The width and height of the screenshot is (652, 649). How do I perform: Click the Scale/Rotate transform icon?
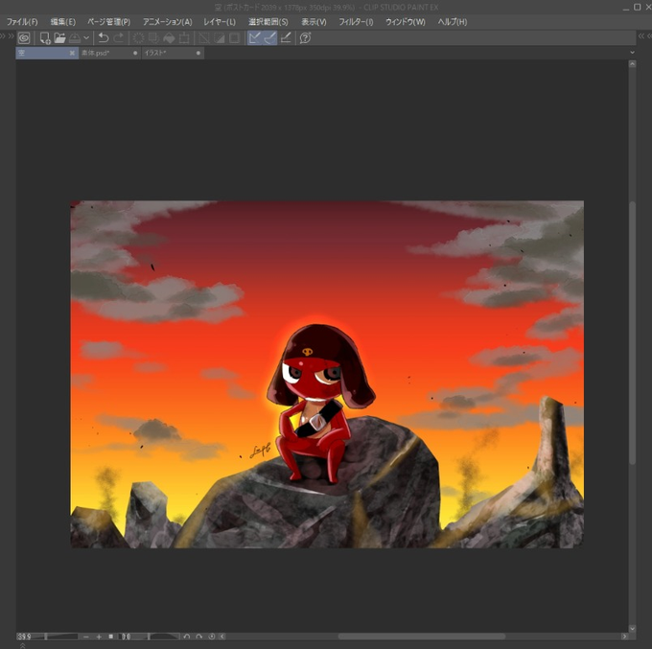[184, 38]
